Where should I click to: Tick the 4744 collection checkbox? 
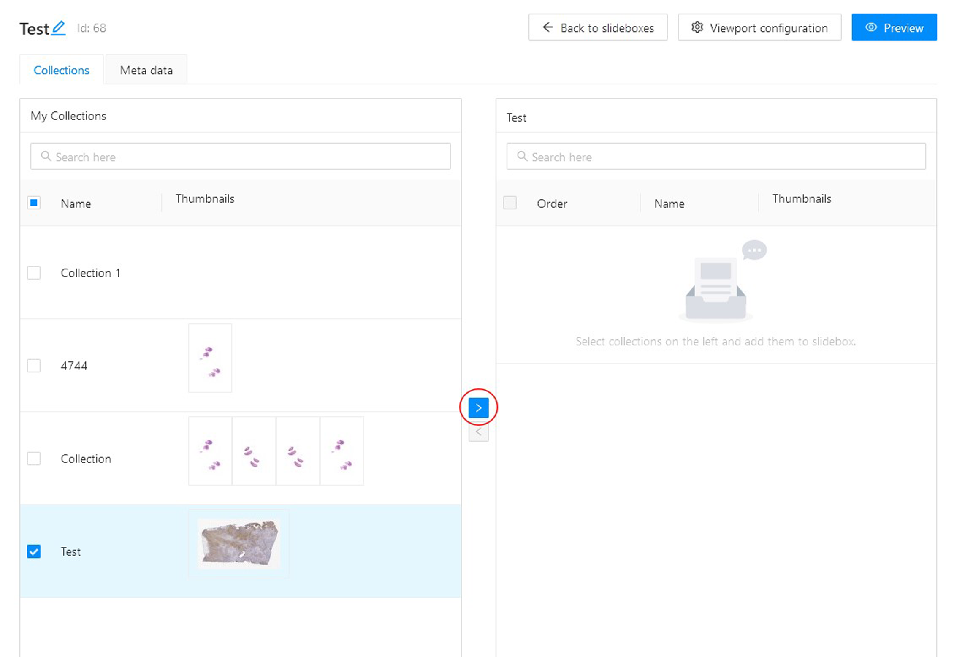(x=34, y=366)
